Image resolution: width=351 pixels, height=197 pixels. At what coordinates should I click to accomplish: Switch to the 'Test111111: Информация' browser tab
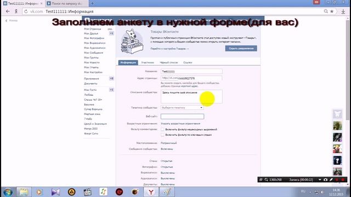coord(23,3)
